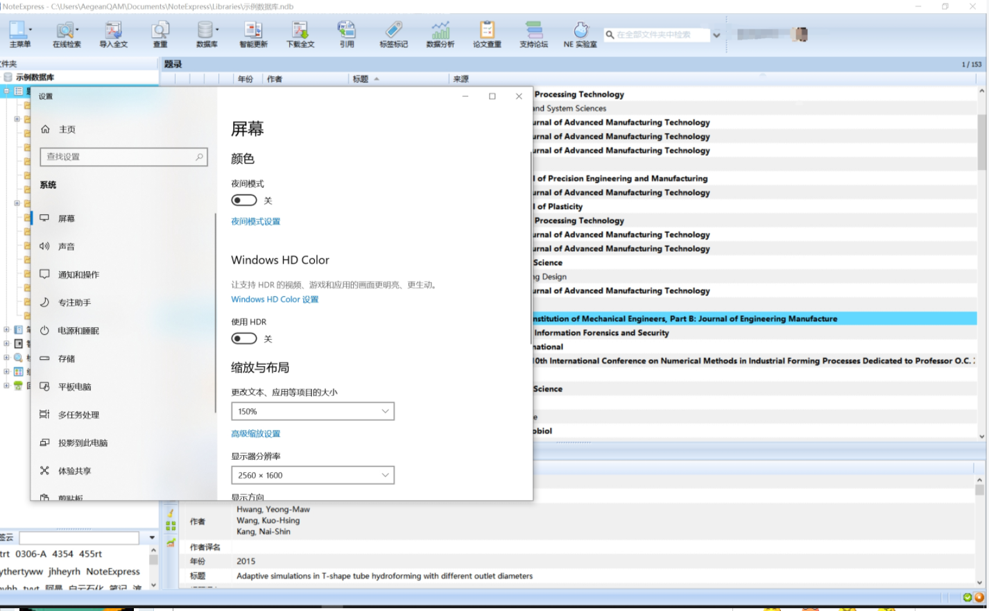This screenshot has width=989, height=611.
Task: Click the 下载全文 download full text icon
Action: (x=300, y=30)
